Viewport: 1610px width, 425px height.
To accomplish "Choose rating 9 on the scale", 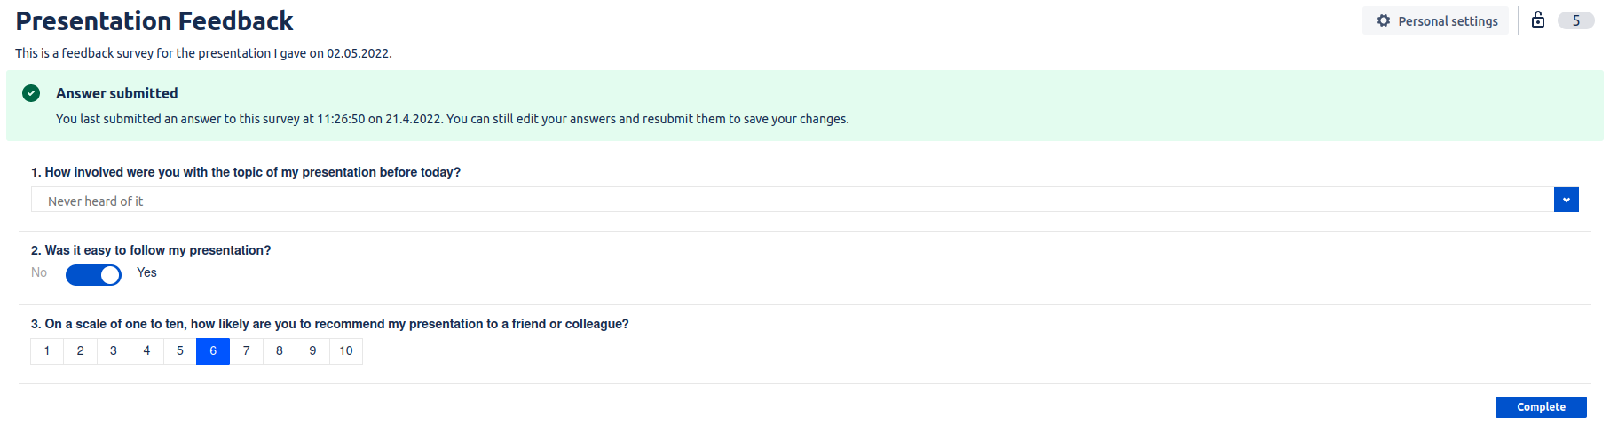I will [312, 351].
